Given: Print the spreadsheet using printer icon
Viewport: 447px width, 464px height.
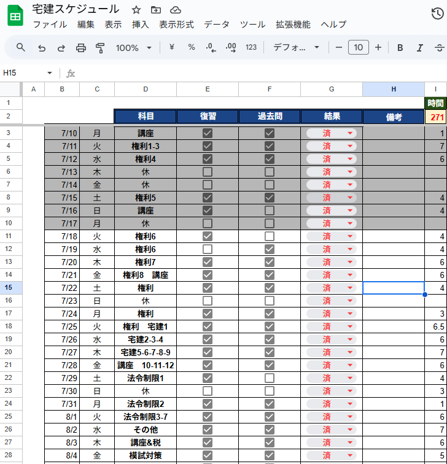Looking at the screenshot, I should pos(81,48).
